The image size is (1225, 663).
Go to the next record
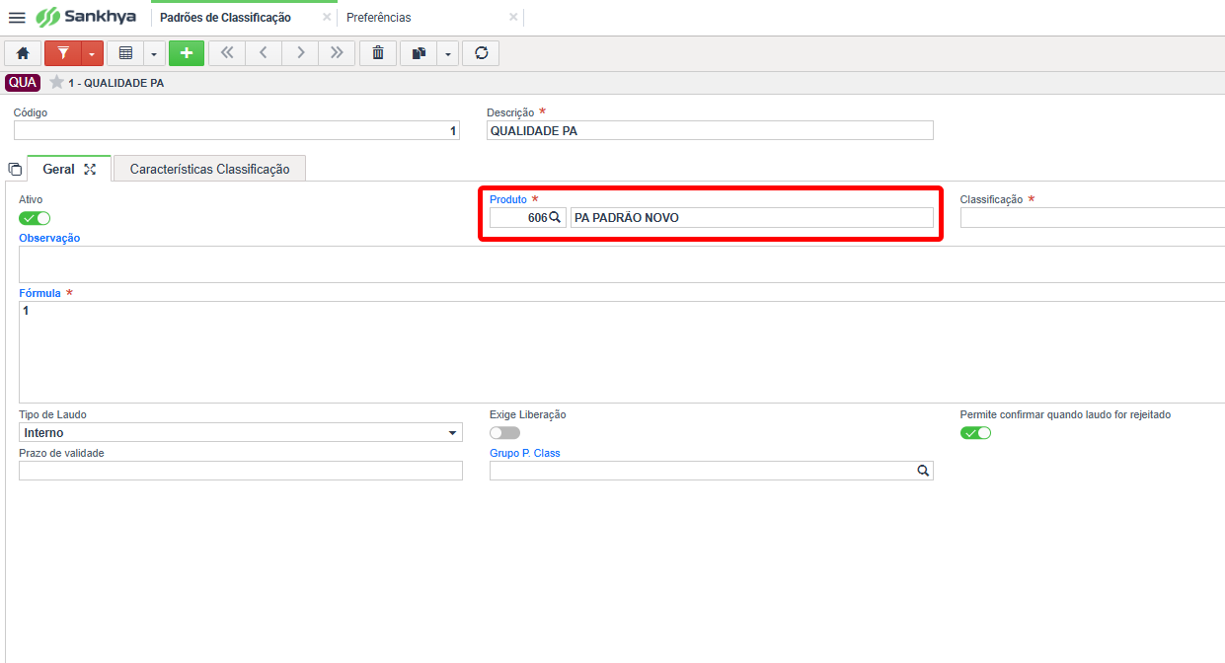[300, 53]
